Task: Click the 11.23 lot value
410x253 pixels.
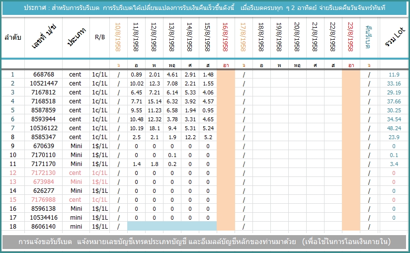Action: point(155,110)
